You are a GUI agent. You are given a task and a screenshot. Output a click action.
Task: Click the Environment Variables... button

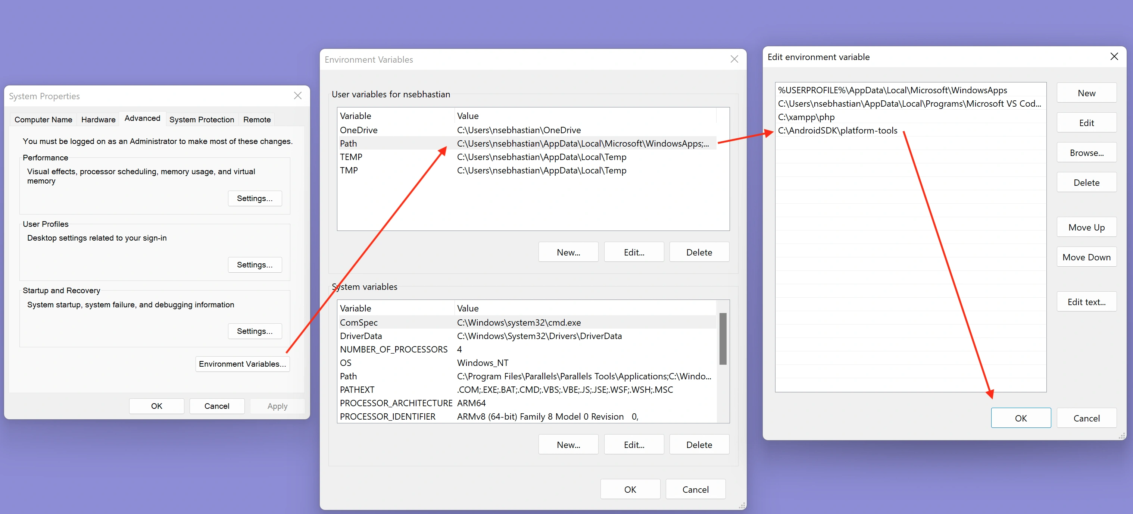point(242,364)
